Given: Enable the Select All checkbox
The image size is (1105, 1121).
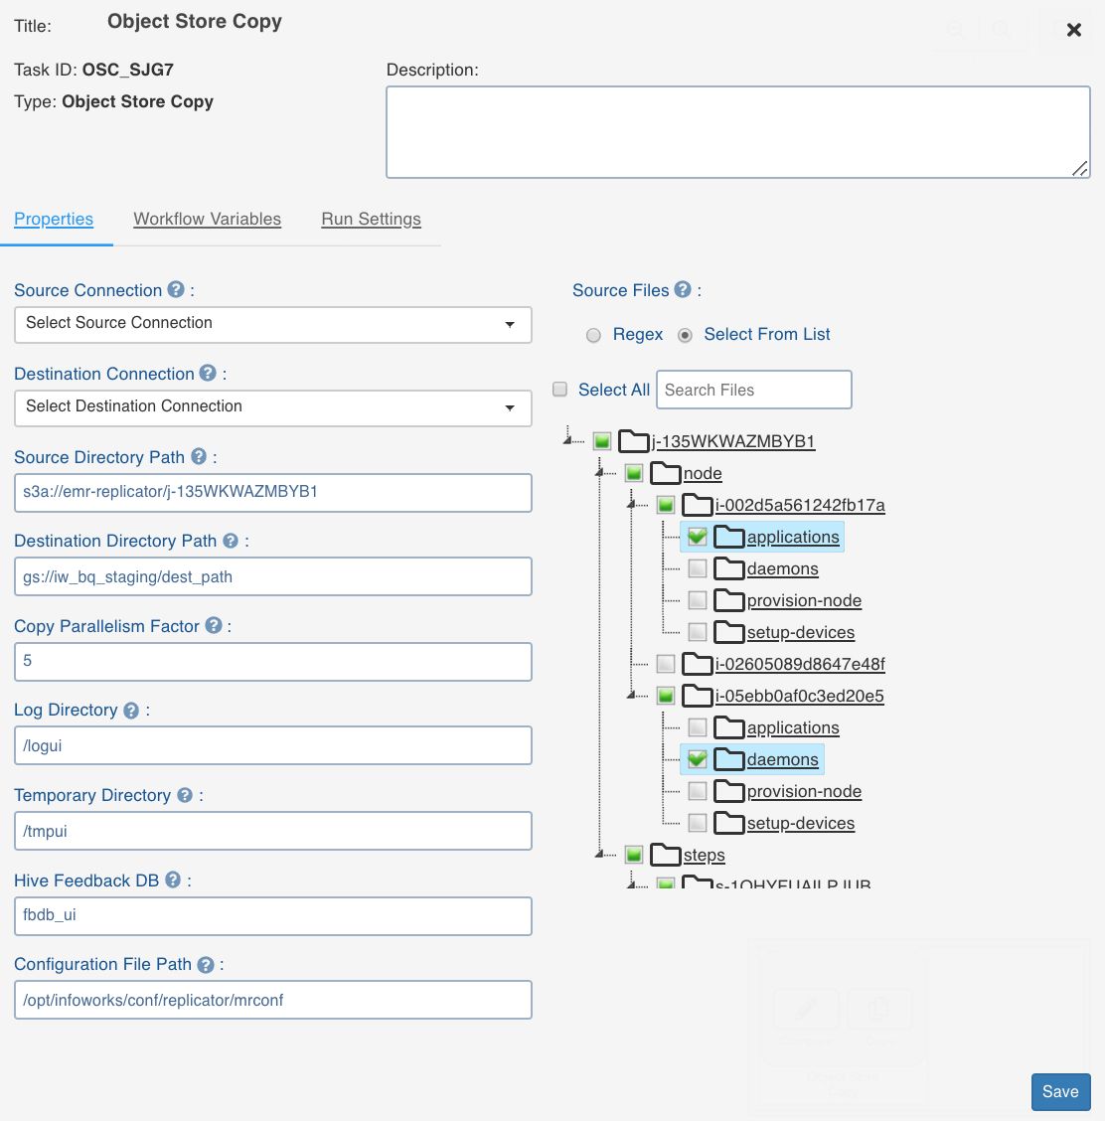Looking at the screenshot, I should click(x=560, y=390).
